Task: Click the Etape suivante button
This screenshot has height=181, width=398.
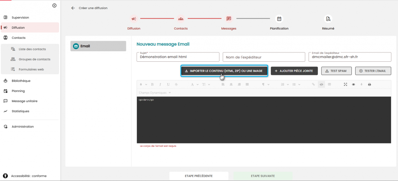Action: [x=263, y=176]
